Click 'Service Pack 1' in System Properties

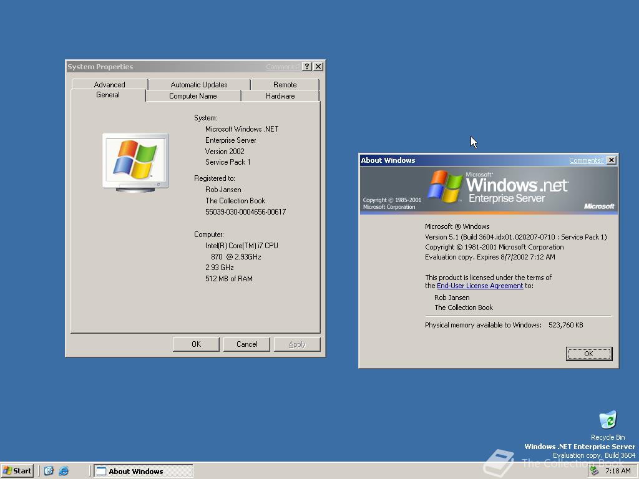click(x=227, y=162)
